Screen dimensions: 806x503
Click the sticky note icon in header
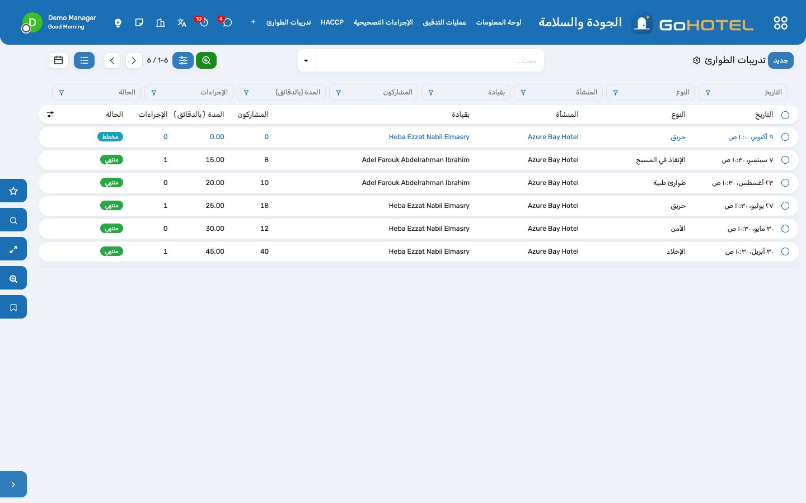coord(139,22)
